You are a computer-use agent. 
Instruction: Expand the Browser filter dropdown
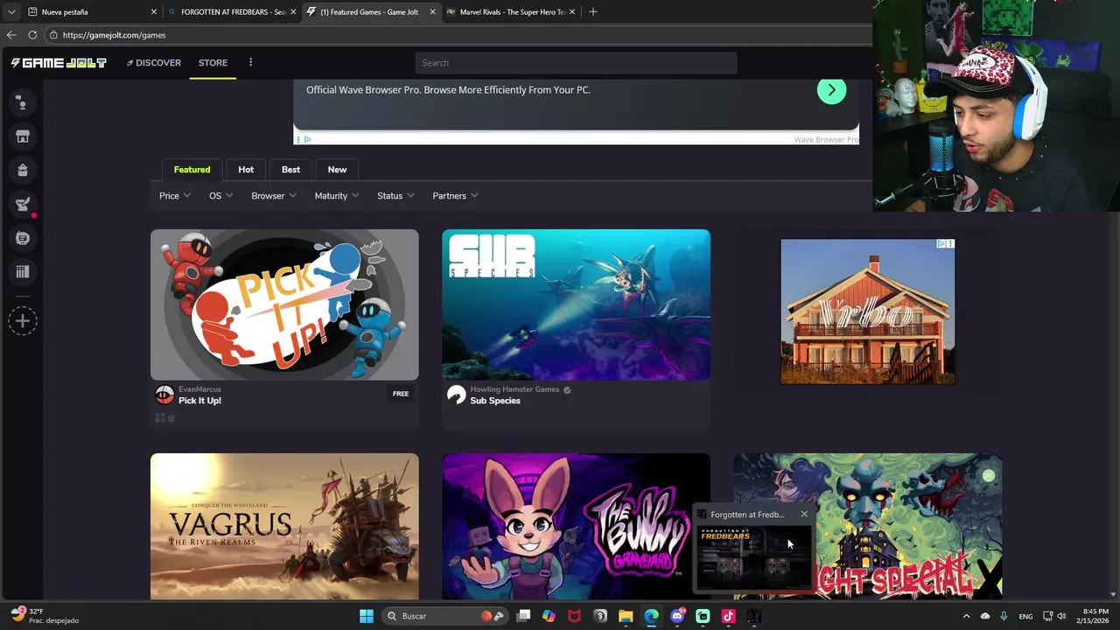[x=274, y=196]
